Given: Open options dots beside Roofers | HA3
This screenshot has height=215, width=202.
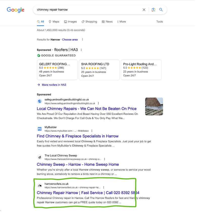Looking at the screenshot, I should 81,50.
